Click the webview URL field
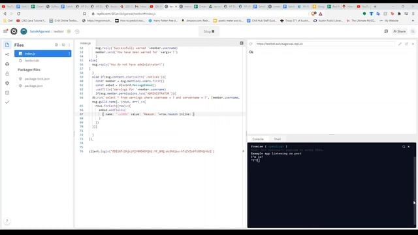This screenshot has width=418, height=235. pyautogui.click(x=325, y=44)
